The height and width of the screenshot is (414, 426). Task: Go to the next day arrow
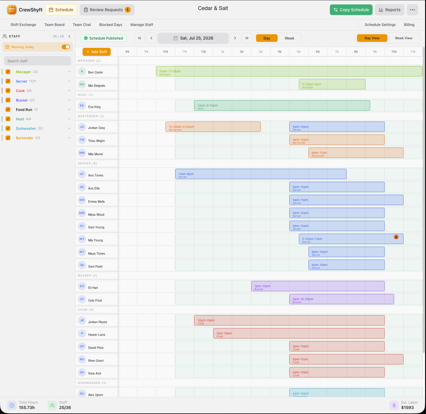pos(235,38)
